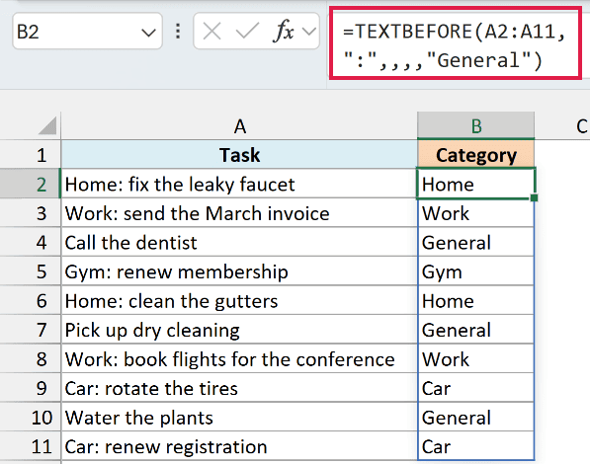This screenshot has width=590, height=464.
Task: Select row 6 header
Action: click(x=30, y=300)
